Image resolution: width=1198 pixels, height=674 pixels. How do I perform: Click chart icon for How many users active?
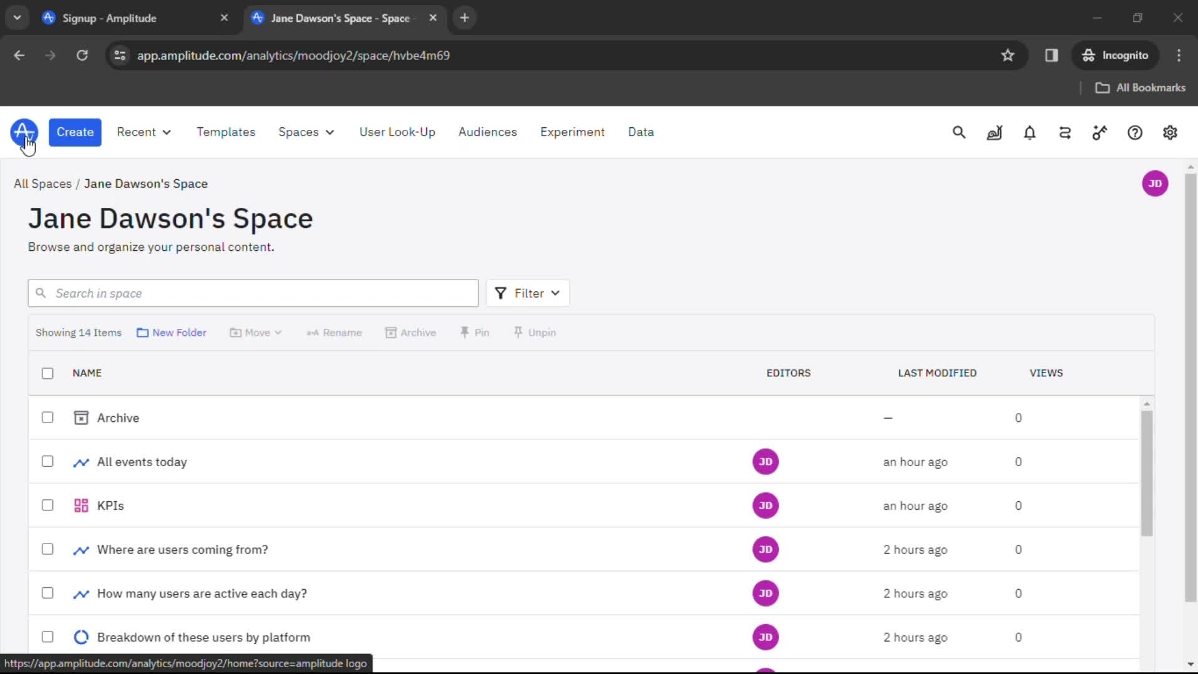81,593
